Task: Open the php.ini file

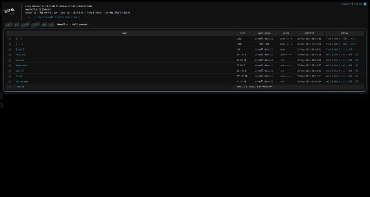Action: (20, 71)
